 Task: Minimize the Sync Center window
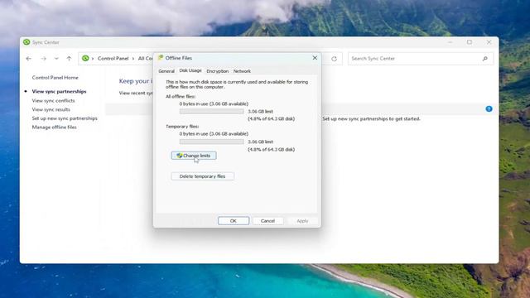pos(450,42)
